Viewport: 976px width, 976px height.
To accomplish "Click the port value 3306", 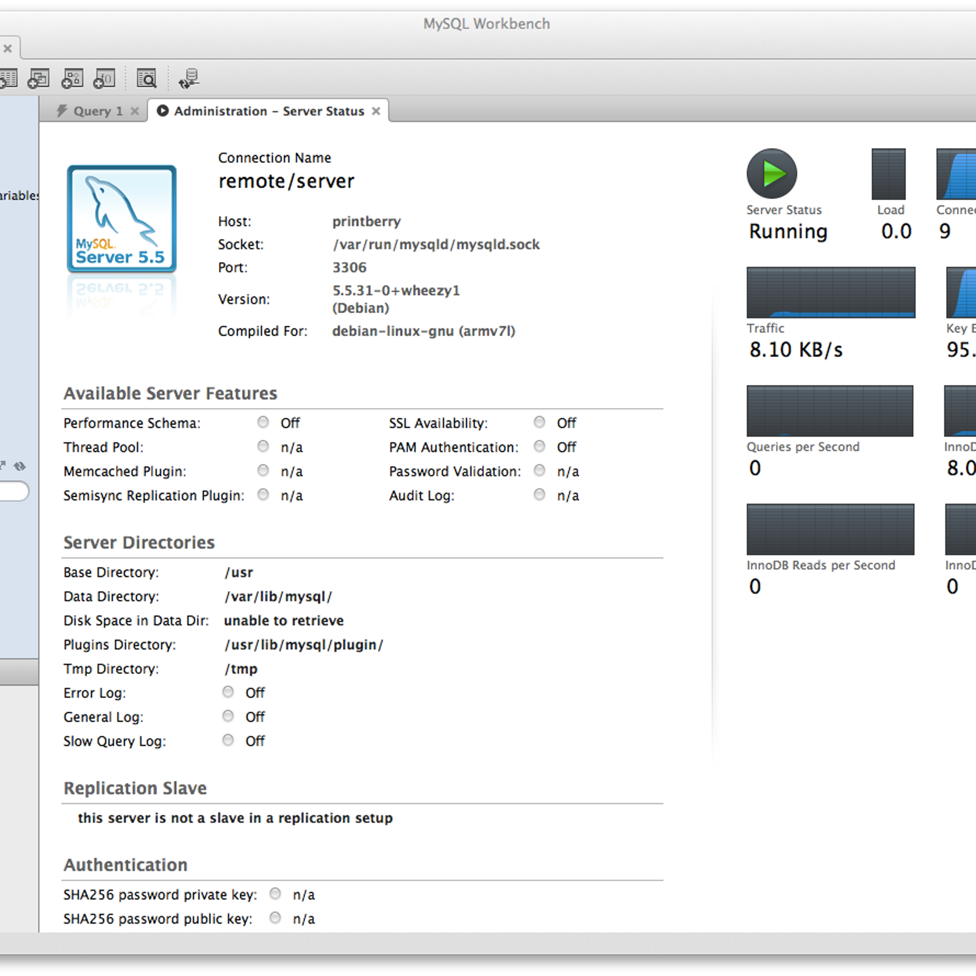I will click(350, 268).
